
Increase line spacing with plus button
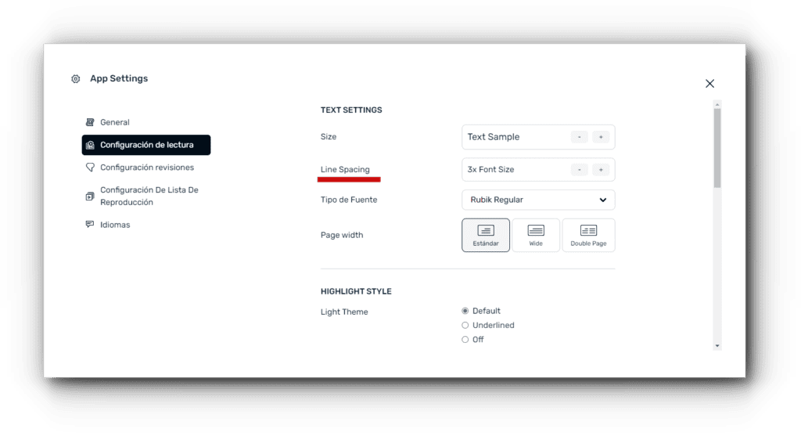point(601,170)
